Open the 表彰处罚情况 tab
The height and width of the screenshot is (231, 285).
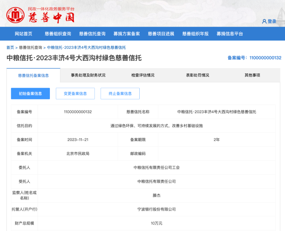(197, 75)
